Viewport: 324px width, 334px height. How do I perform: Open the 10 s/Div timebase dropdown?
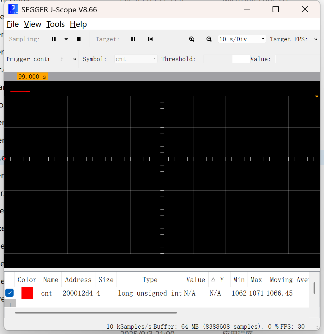[242, 39]
